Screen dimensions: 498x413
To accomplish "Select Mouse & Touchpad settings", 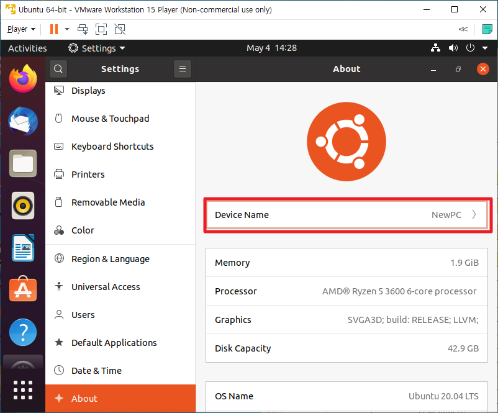I will click(x=120, y=119).
